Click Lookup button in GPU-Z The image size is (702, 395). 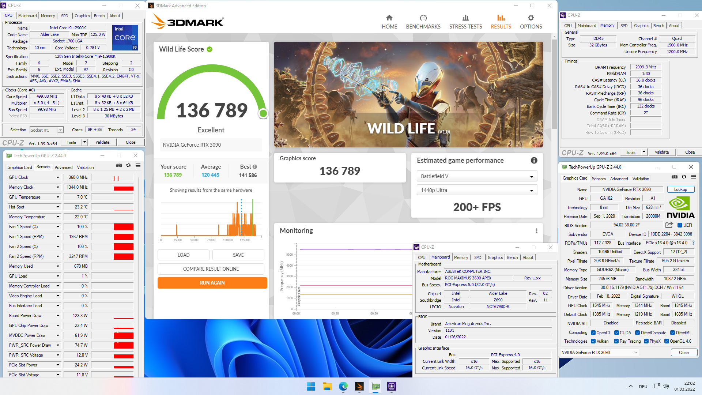(680, 189)
